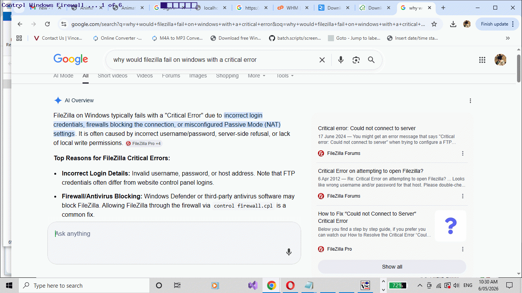Open the notification center icon

click(x=509, y=285)
